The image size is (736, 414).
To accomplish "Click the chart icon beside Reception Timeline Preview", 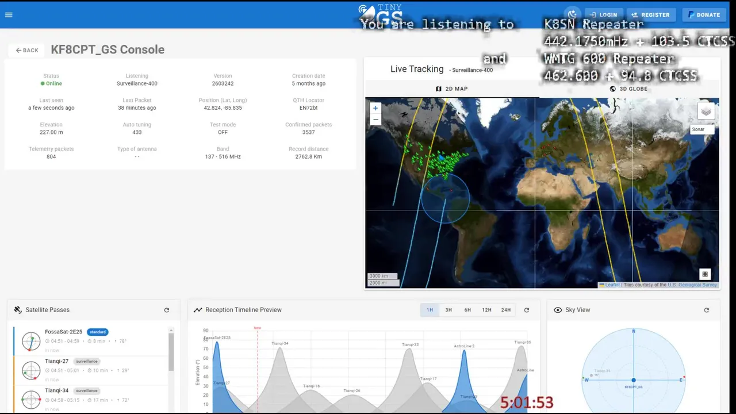I will 198,310.
